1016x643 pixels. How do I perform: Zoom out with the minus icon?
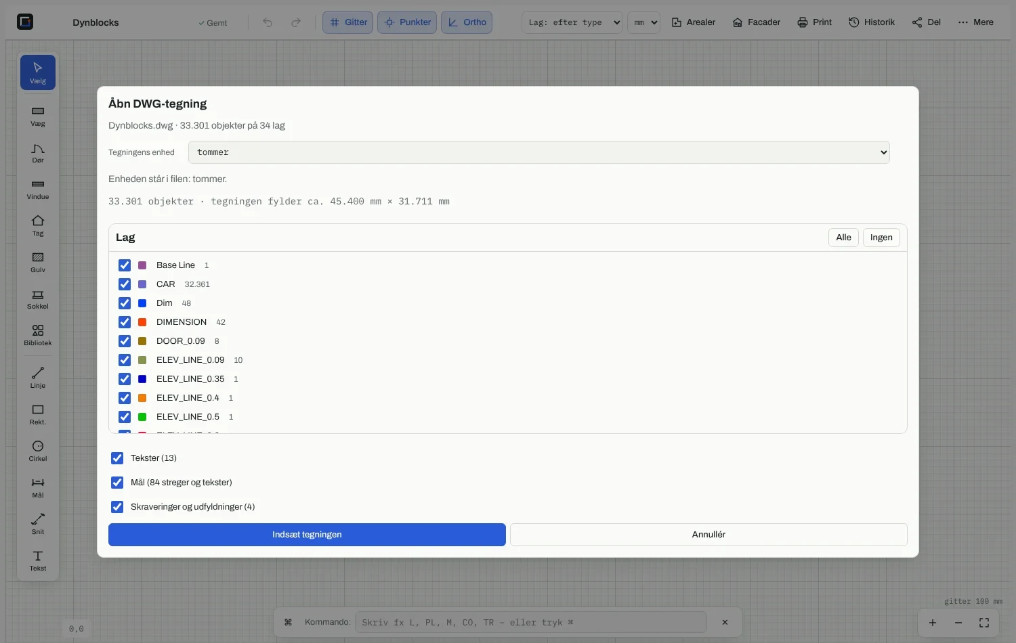tap(958, 623)
